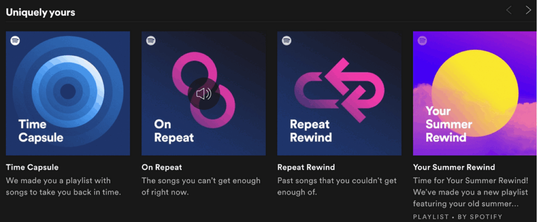Open Your Summer Rewind playlist cover

[x=475, y=93]
